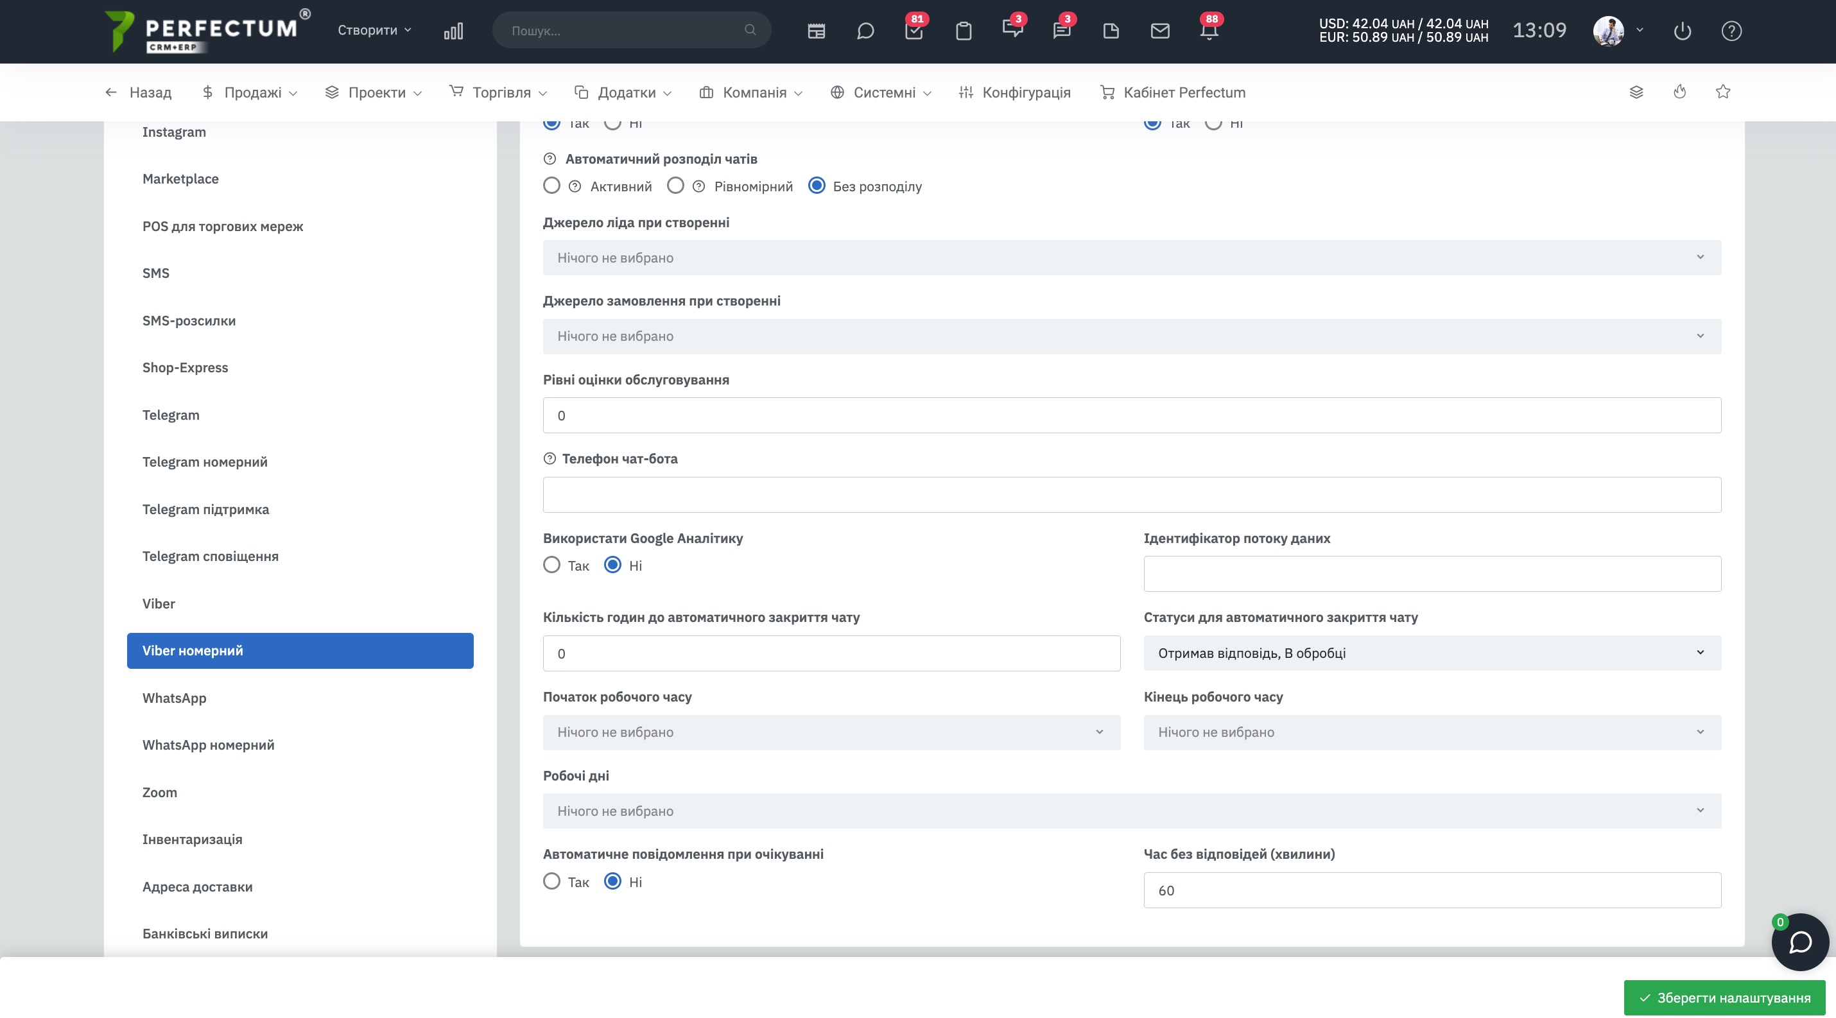
Task: Click Зберегти налаштування button
Action: [x=1724, y=997]
